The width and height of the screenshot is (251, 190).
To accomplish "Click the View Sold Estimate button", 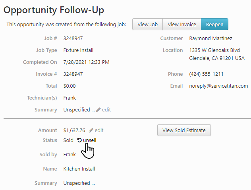I will coord(184,130).
